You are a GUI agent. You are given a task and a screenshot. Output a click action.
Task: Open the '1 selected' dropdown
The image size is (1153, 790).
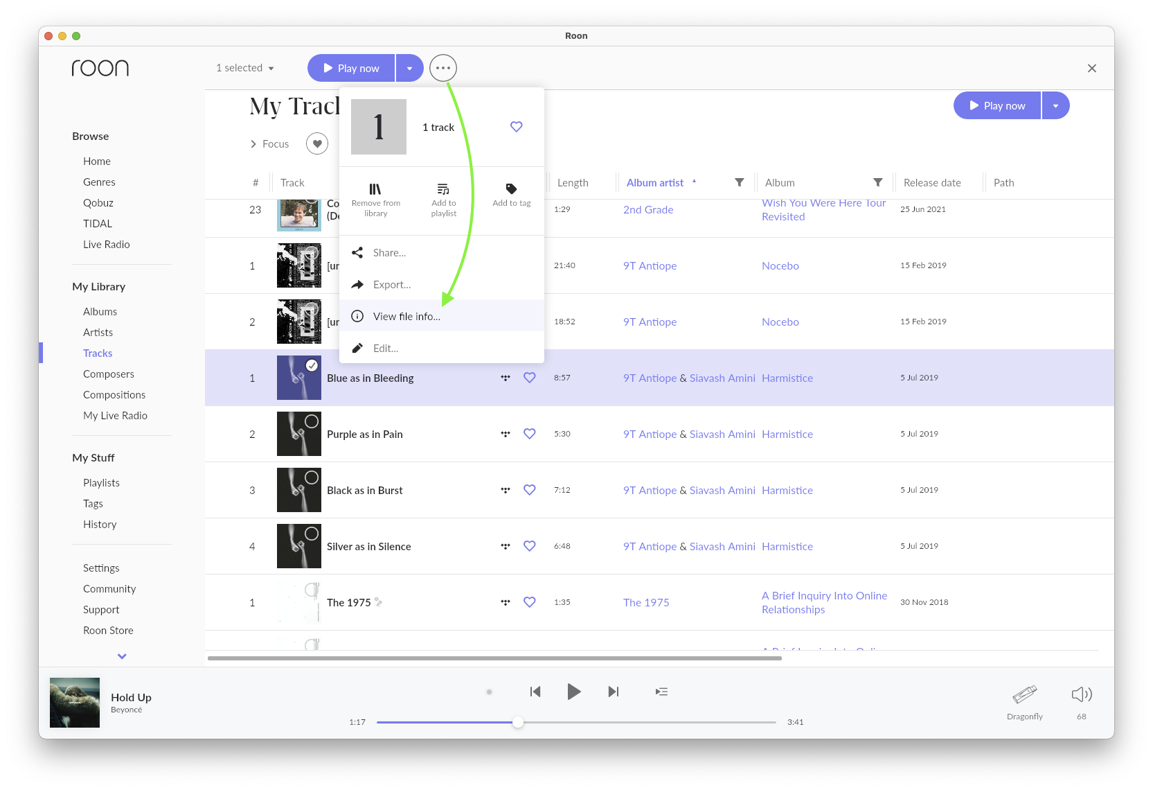click(245, 68)
